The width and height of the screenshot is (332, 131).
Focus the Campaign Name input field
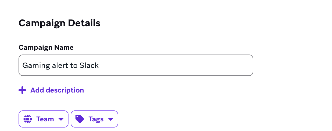136,65
